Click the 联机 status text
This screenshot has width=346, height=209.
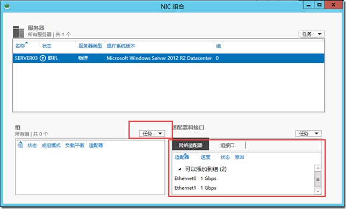pos(53,58)
